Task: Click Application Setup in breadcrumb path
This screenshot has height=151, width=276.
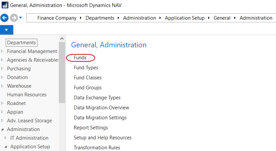Action: pos(185,18)
